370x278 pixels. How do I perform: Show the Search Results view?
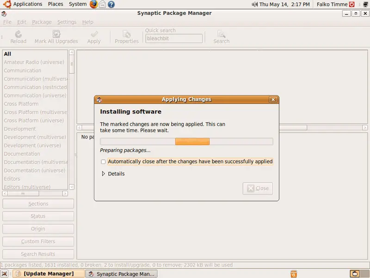(x=38, y=254)
